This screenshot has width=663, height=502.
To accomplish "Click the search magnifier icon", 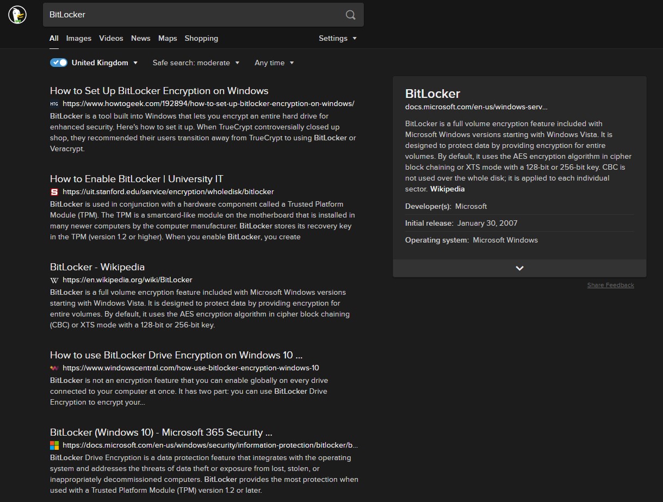I will 351,15.
